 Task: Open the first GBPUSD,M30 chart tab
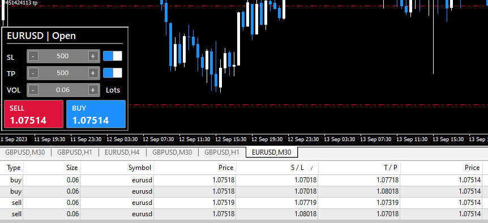pos(24,152)
